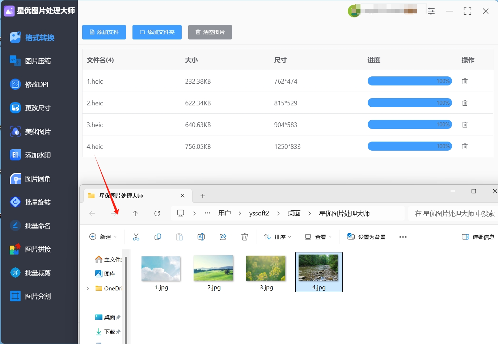The image size is (498, 344).
Task: Expand the OneDrive tree node
Action: click(x=88, y=288)
